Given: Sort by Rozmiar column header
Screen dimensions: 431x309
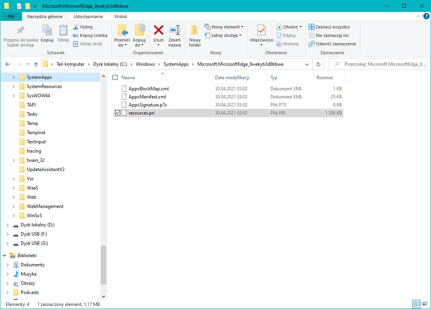Looking at the screenshot, I should pyautogui.click(x=329, y=78).
